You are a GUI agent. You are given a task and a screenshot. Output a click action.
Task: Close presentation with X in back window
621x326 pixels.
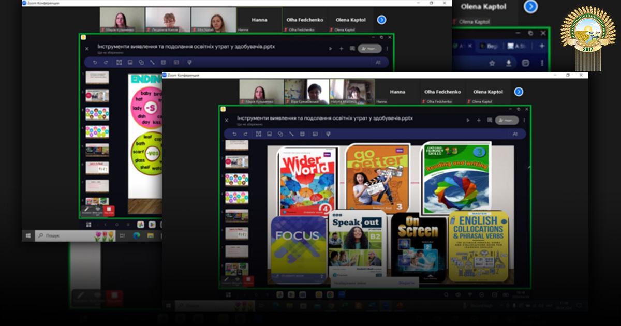(86, 48)
